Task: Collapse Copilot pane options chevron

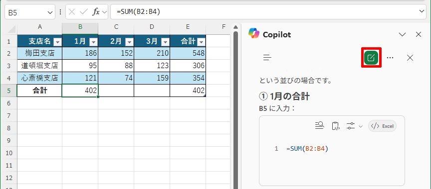Action: [x=402, y=34]
